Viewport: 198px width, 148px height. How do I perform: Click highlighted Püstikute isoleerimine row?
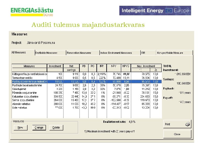tap(87, 82)
